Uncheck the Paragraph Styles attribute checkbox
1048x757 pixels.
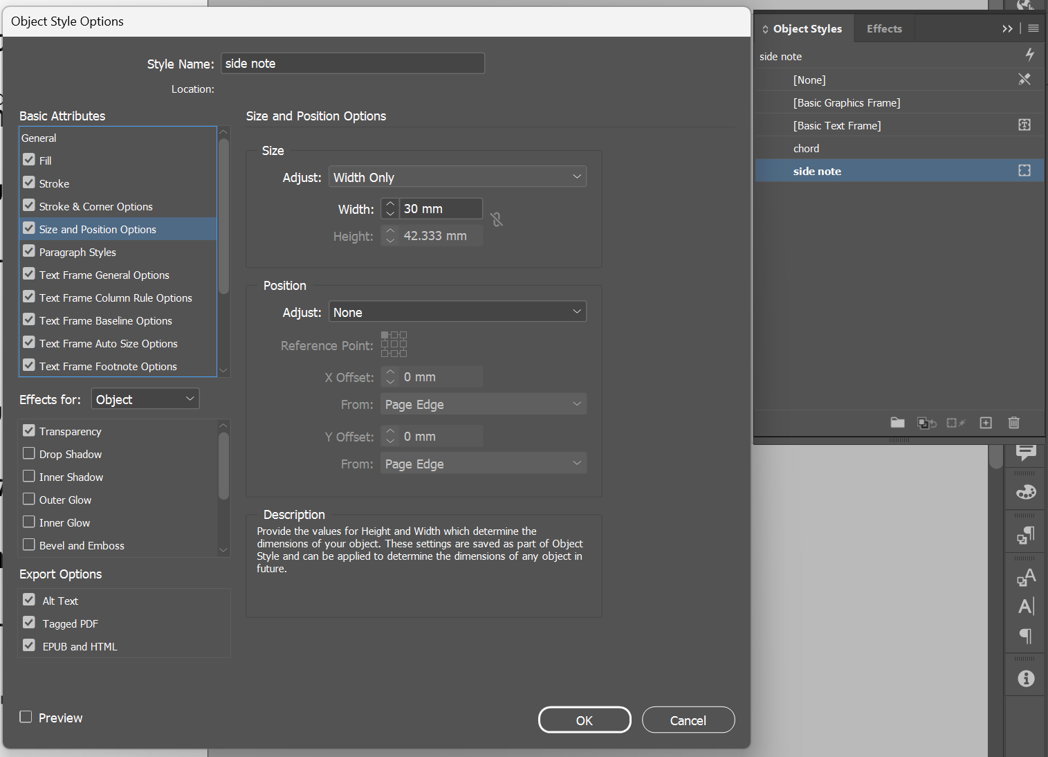click(29, 252)
